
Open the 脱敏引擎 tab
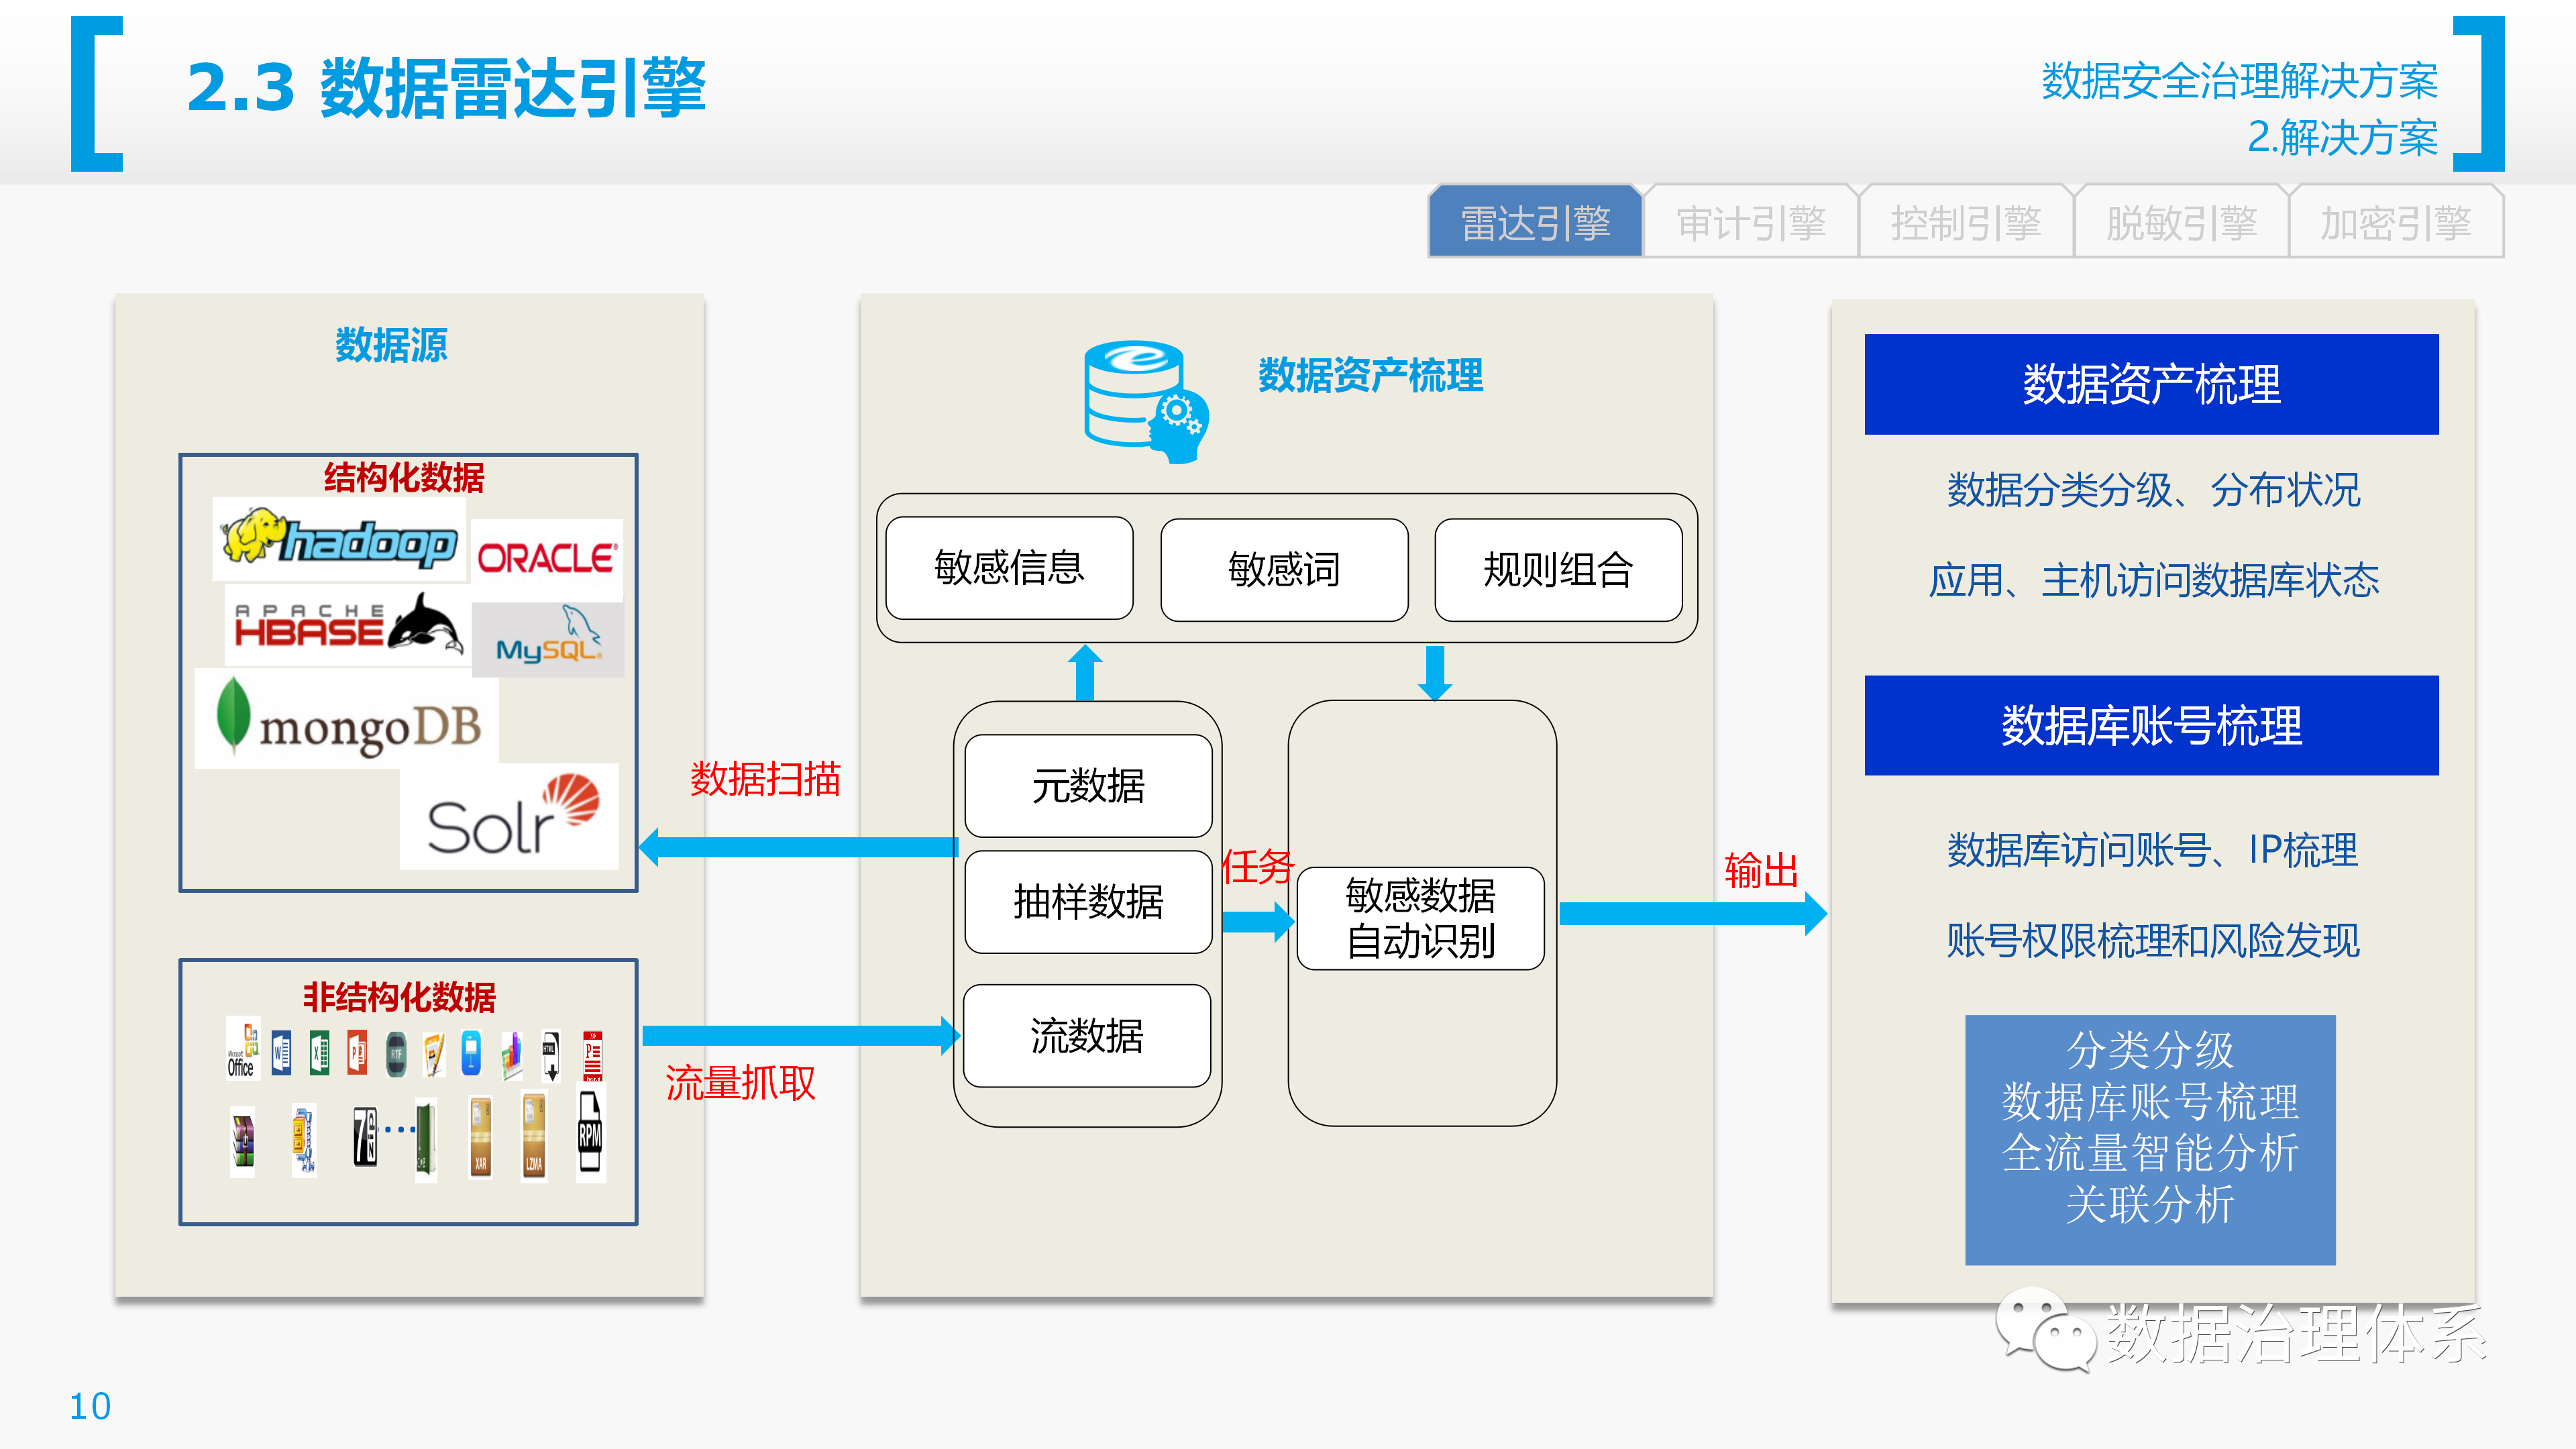coord(2181,222)
